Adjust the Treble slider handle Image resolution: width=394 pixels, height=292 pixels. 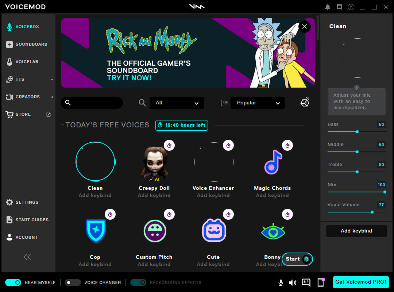click(357, 172)
